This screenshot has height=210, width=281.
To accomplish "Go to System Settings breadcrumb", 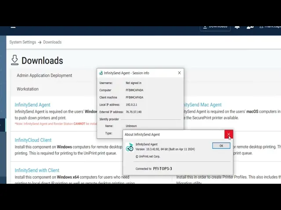I will (22, 42).
